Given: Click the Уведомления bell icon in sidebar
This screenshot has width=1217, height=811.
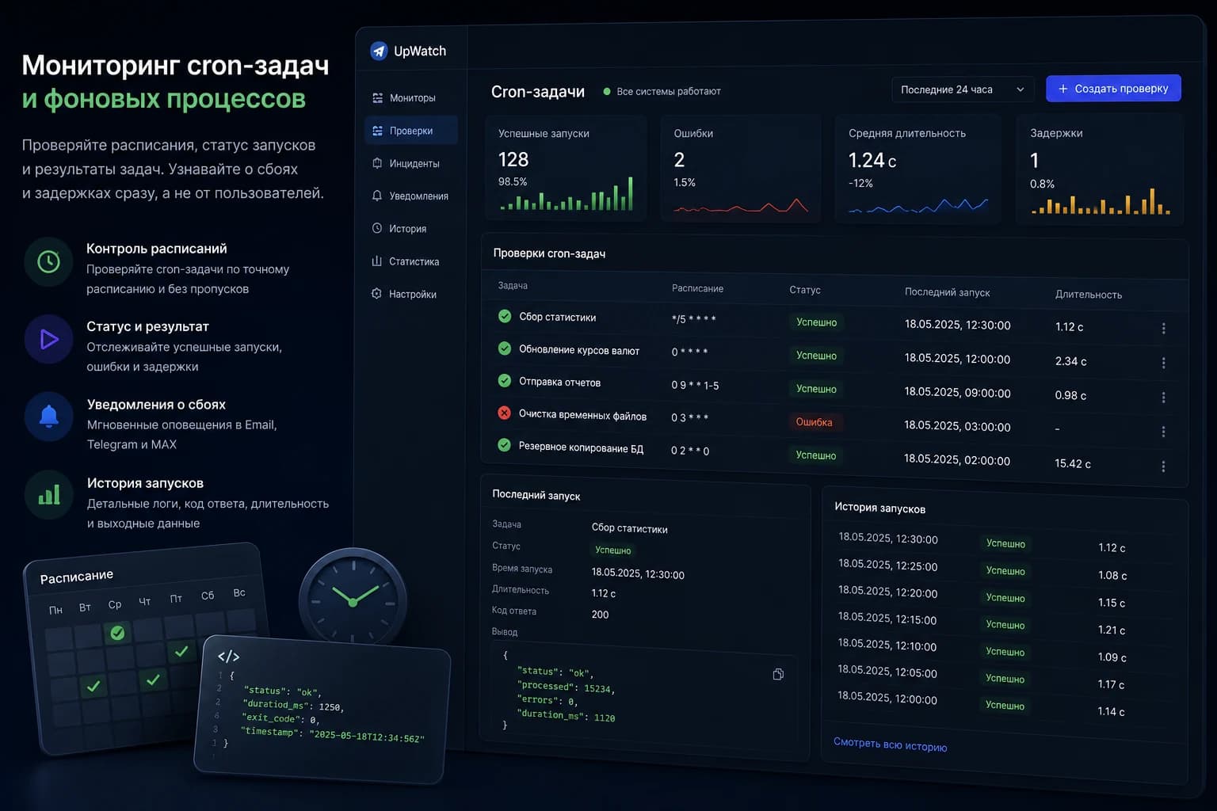Looking at the screenshot, I should [x=377, y=196].
